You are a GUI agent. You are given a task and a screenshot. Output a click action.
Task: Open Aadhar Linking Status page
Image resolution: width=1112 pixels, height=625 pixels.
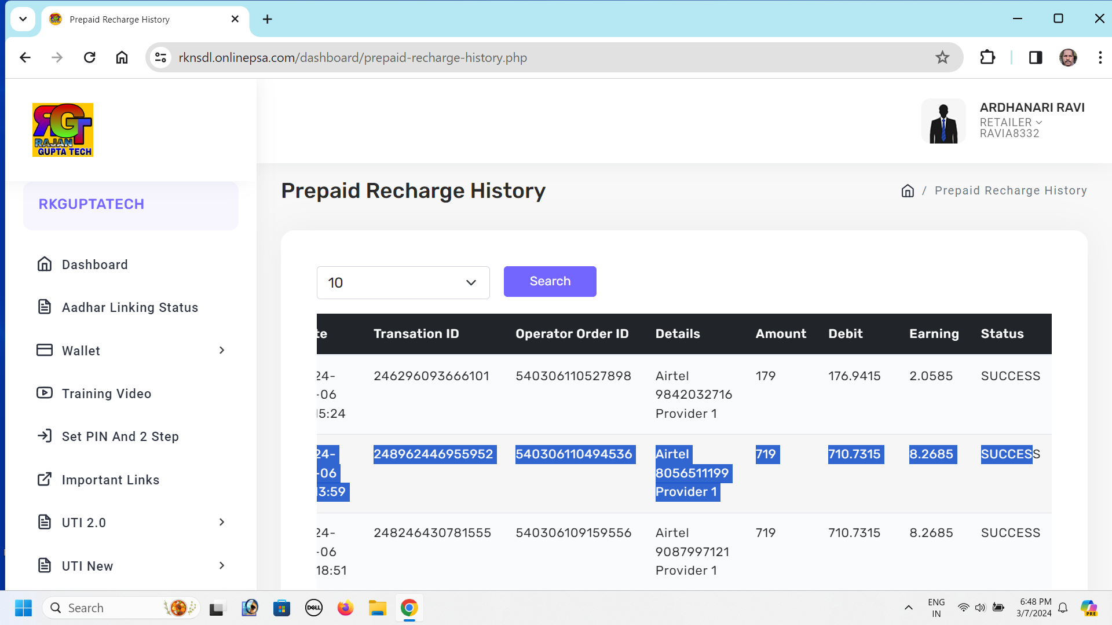130,307
